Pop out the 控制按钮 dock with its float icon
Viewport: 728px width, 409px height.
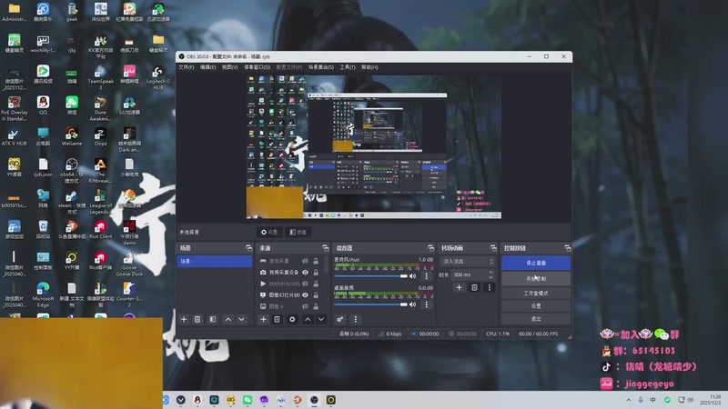(x=567, y=248)
